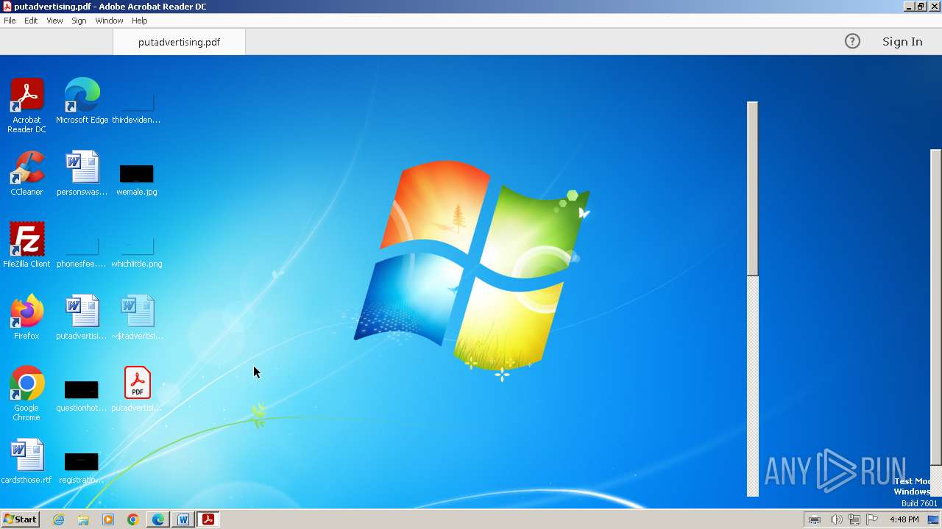Select the putadvertisi... PDF file icon

point(137,389)
